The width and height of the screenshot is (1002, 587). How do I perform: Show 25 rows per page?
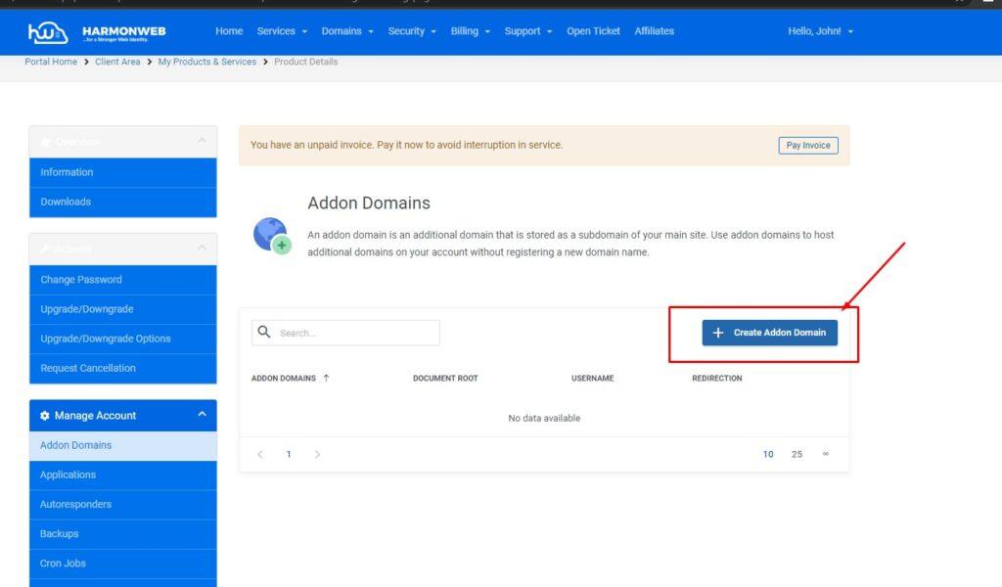coord(797,454)
